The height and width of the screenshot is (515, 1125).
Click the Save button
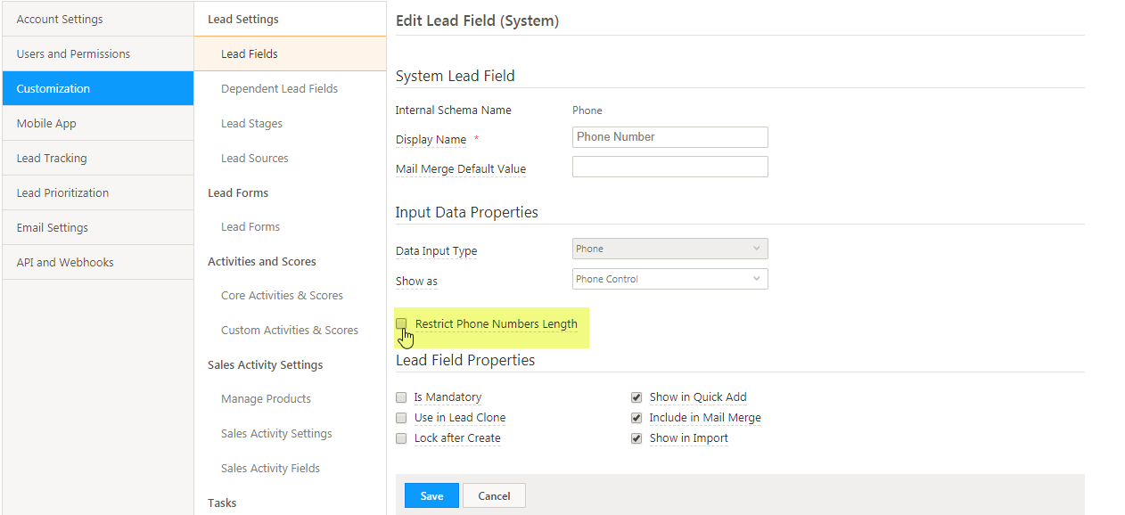coord(431,495)
